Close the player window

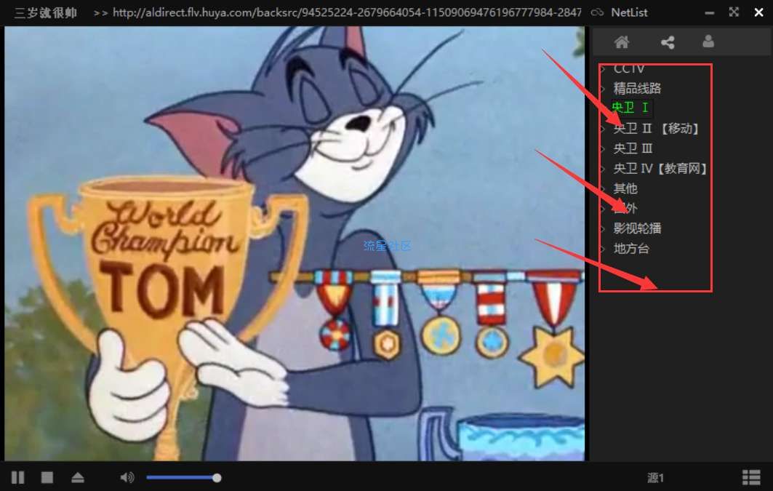coord(758,12)
